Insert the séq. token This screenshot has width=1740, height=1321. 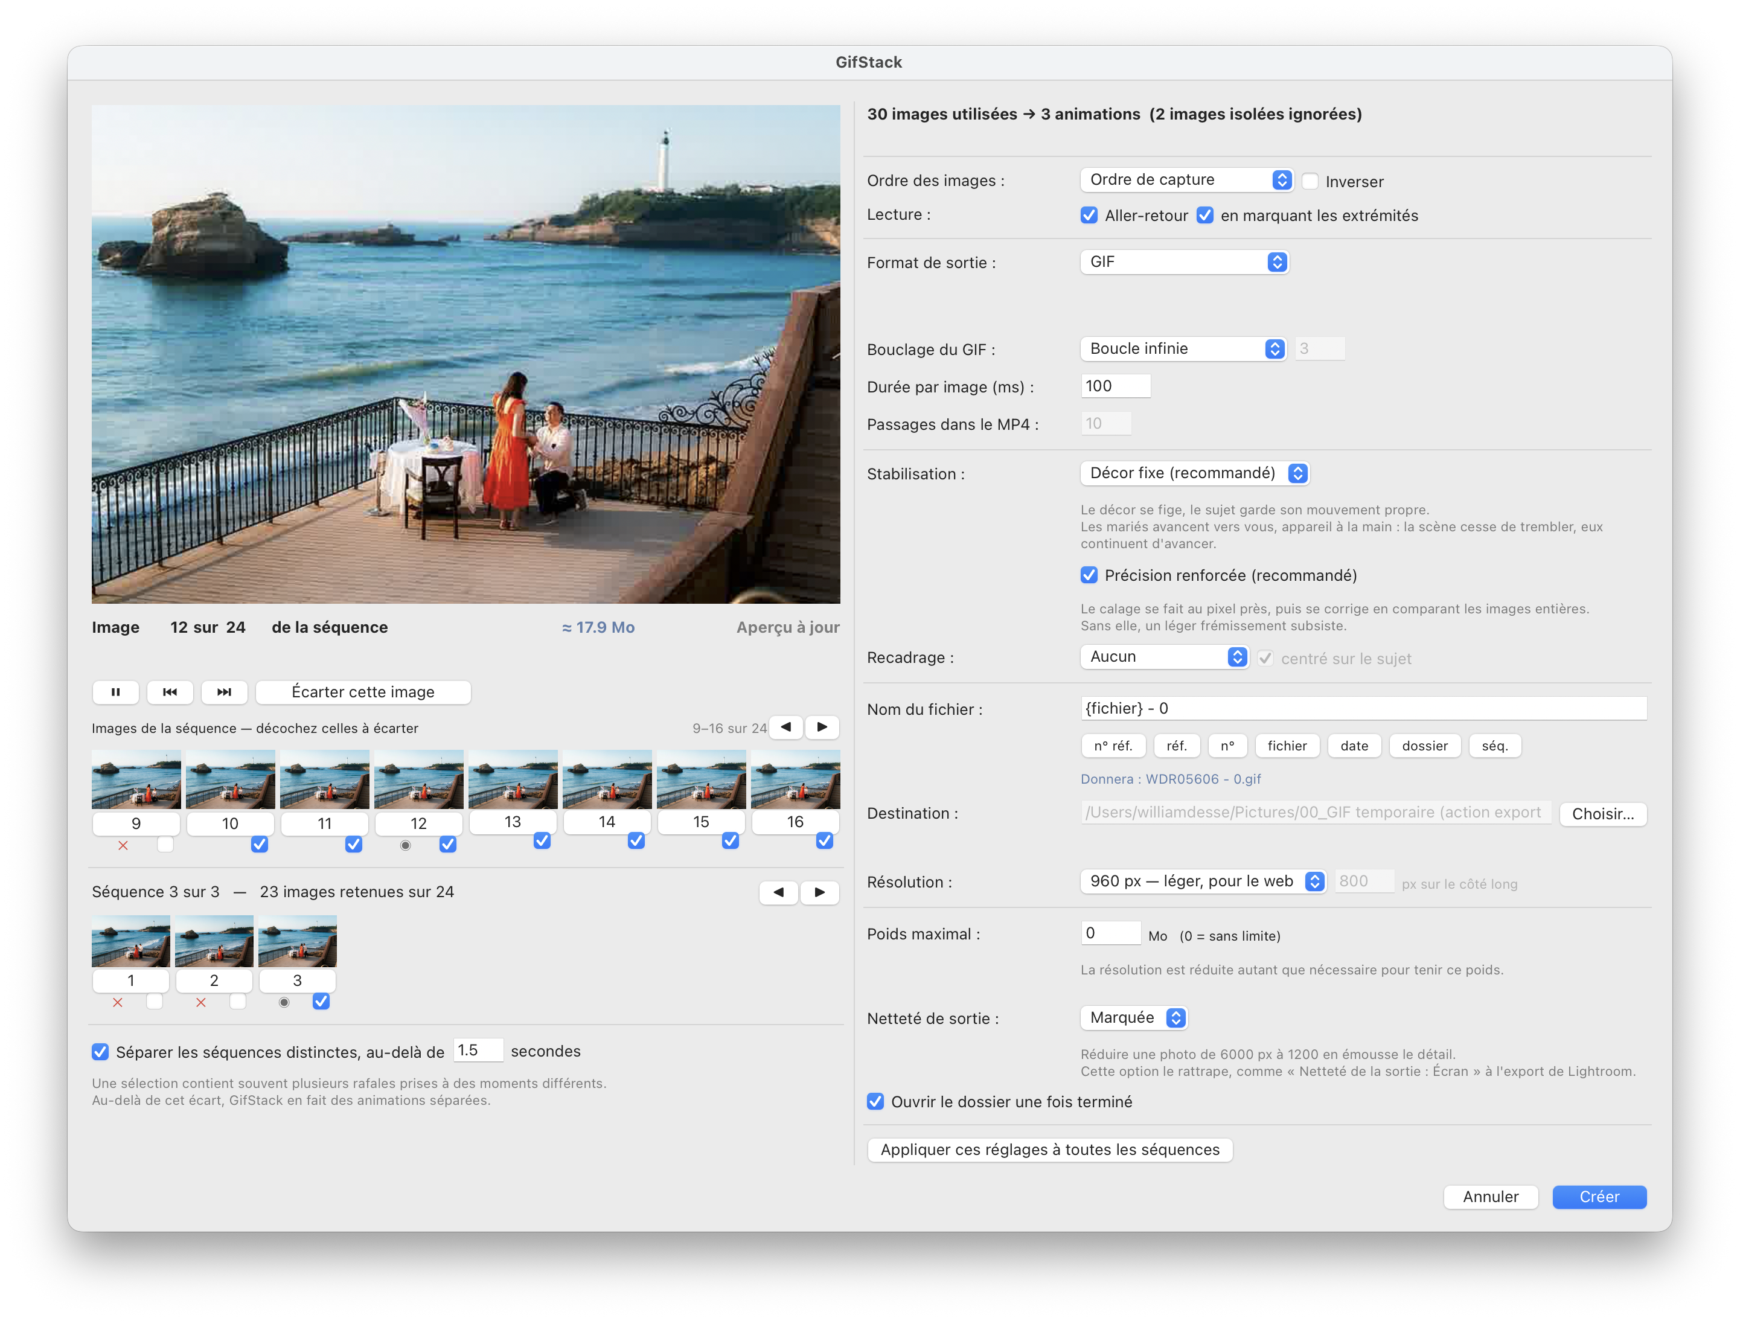tap(1495, 747)
